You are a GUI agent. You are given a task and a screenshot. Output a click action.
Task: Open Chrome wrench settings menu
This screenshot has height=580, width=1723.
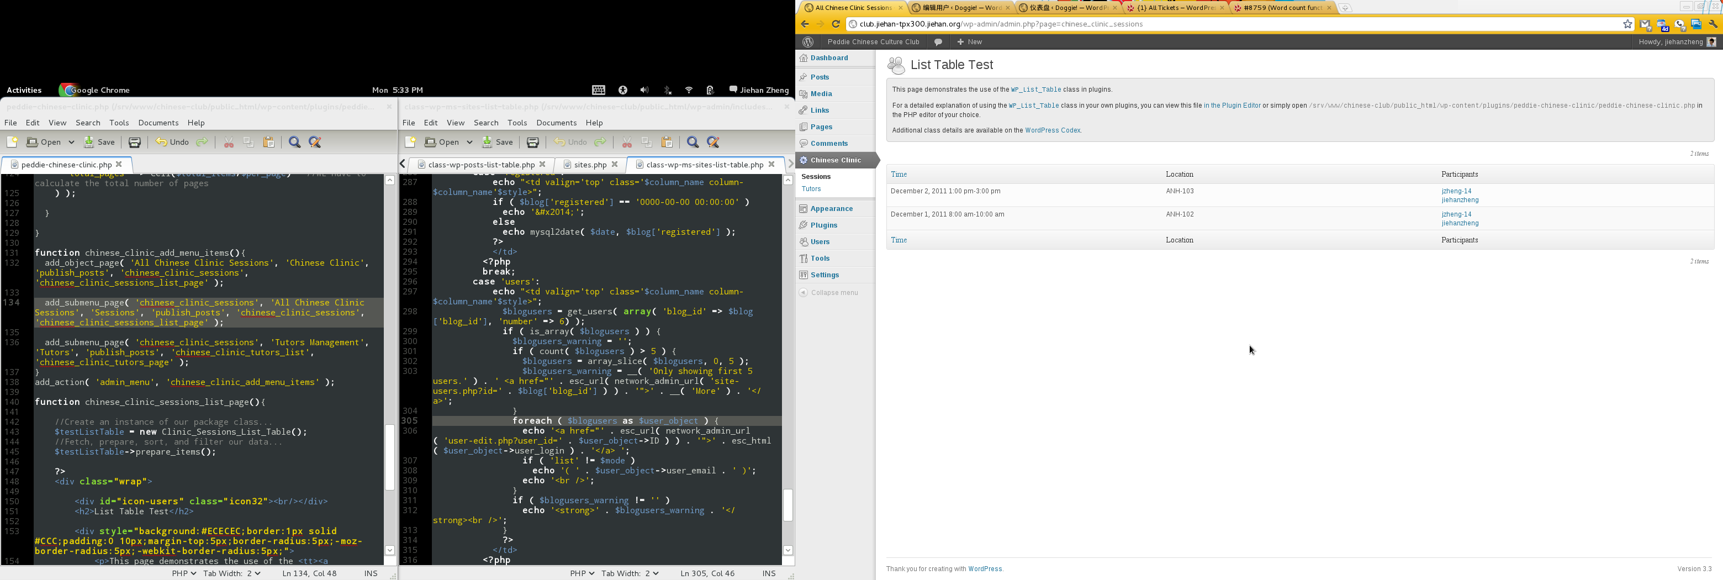1713,24
